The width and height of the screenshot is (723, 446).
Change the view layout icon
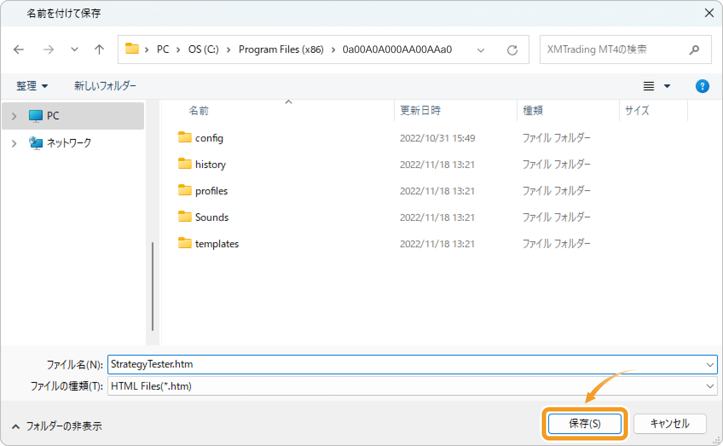[649, 86]
